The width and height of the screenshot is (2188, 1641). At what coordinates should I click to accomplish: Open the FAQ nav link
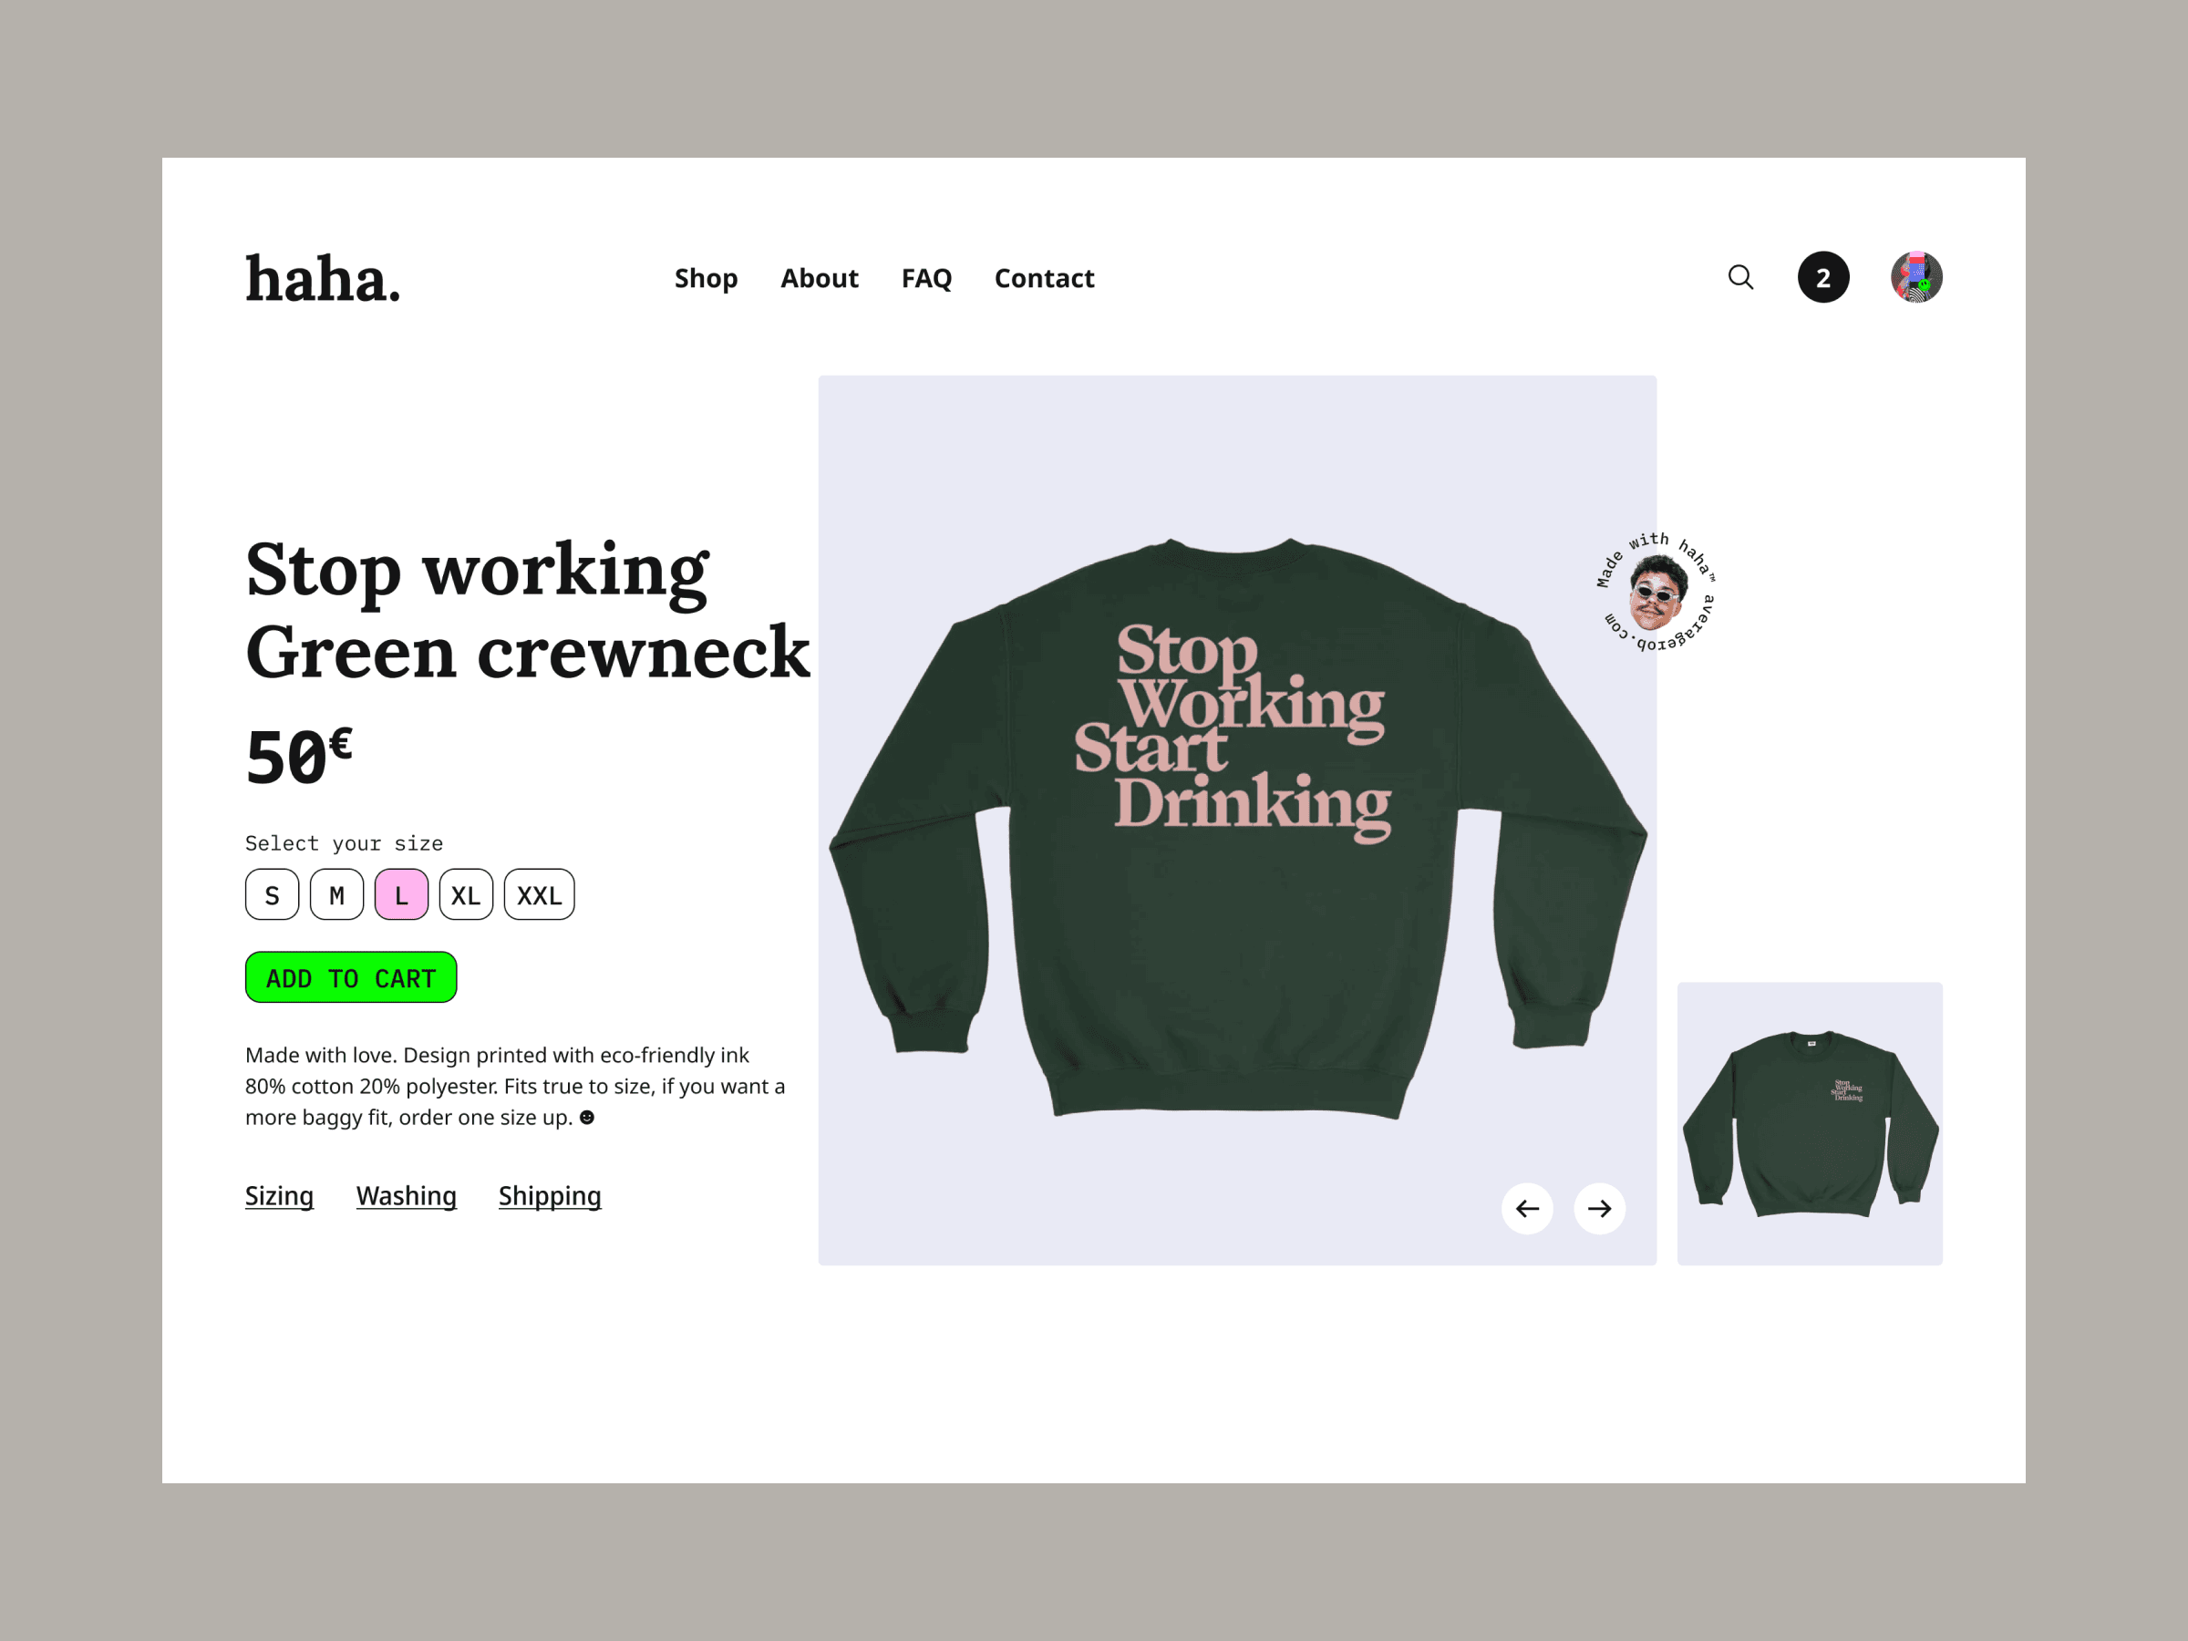point(927,279)
